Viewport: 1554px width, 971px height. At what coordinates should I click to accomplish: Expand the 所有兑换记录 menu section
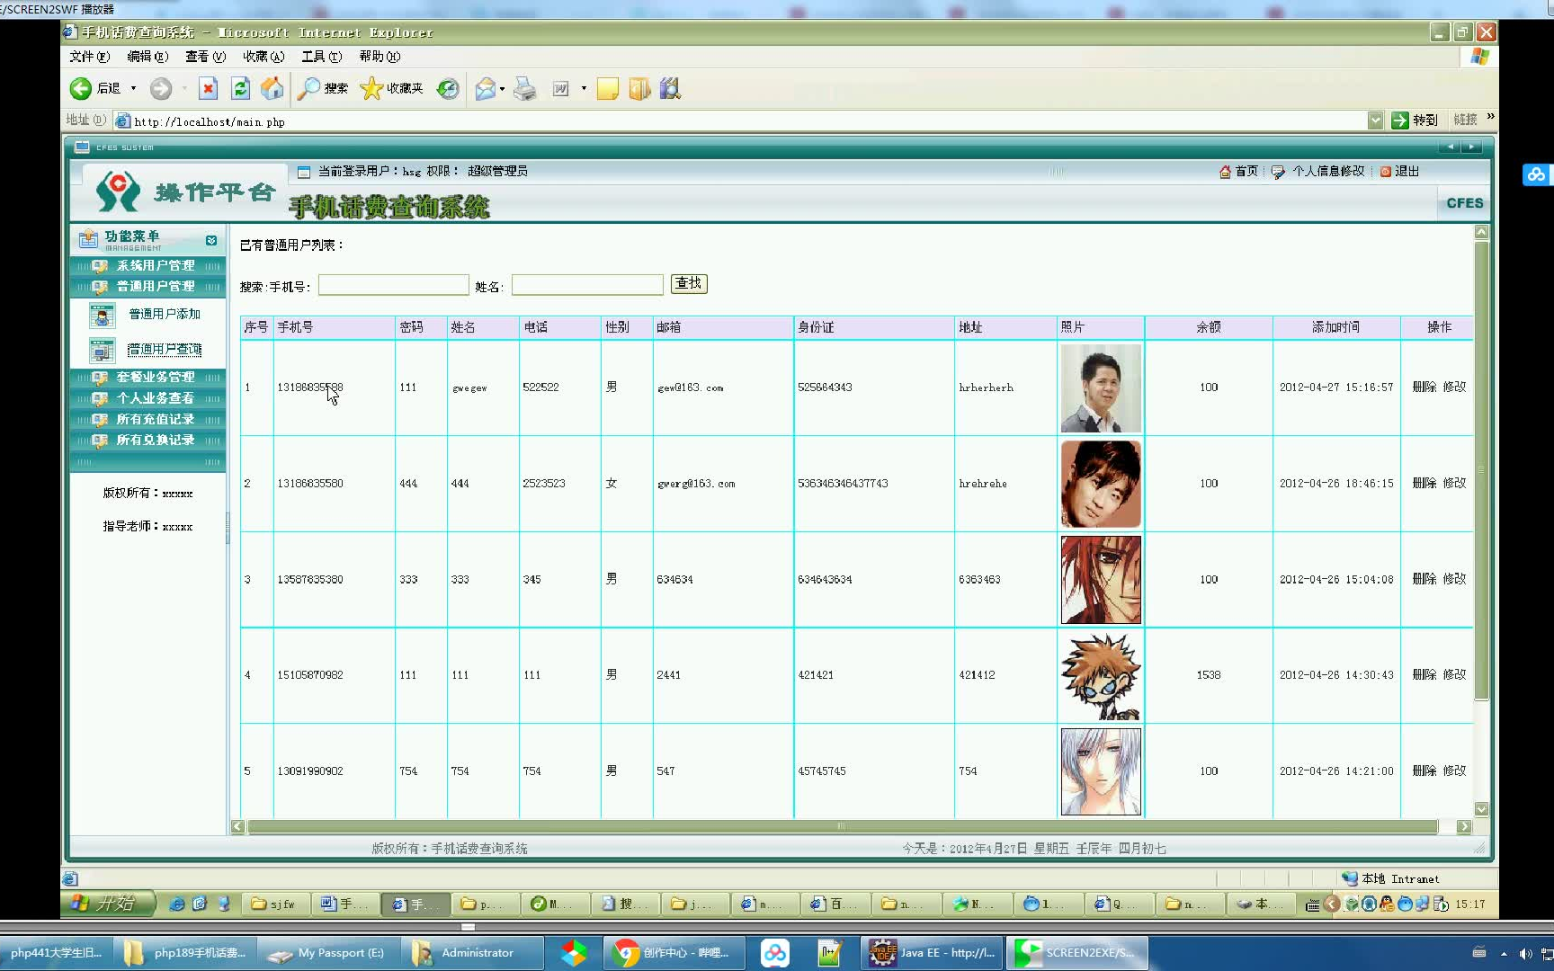click(148, 440)
